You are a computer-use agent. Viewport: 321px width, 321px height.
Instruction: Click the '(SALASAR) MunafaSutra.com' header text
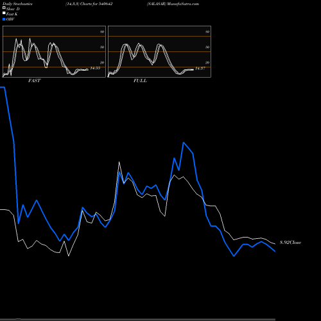tap(173, 4)
